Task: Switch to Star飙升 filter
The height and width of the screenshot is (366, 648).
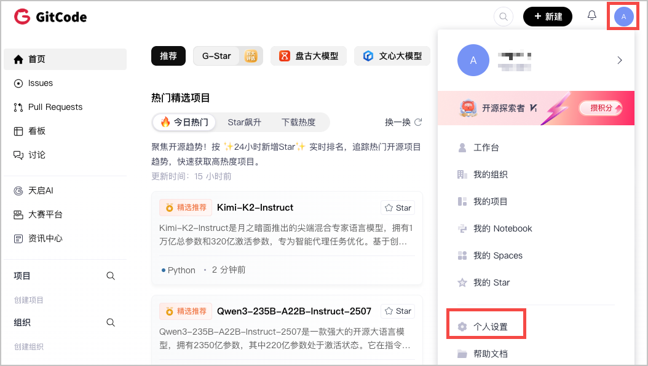Action: [x=244, y=122]
